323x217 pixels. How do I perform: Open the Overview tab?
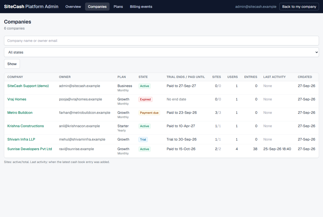73,7
